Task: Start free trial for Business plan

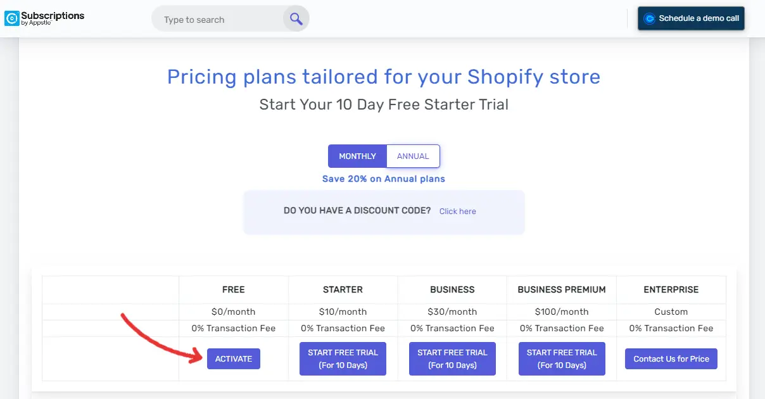Action: (x=452, y=359)
